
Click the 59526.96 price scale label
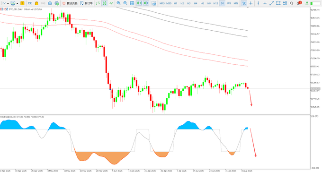click(x=315, y=107)
